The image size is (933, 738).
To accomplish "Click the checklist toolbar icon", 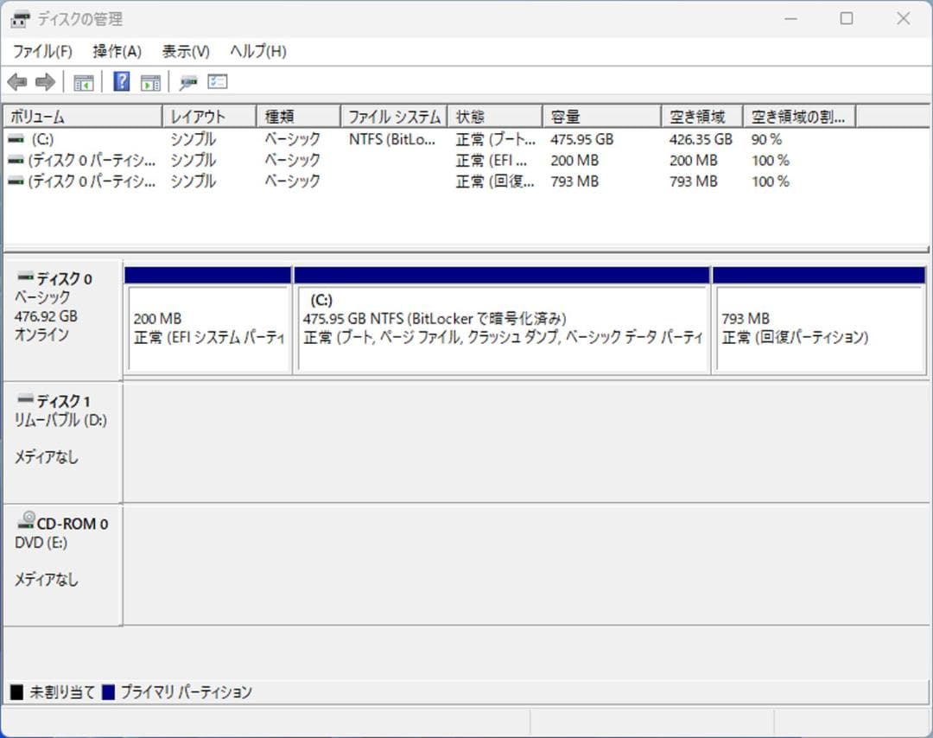I will point(217,81).
